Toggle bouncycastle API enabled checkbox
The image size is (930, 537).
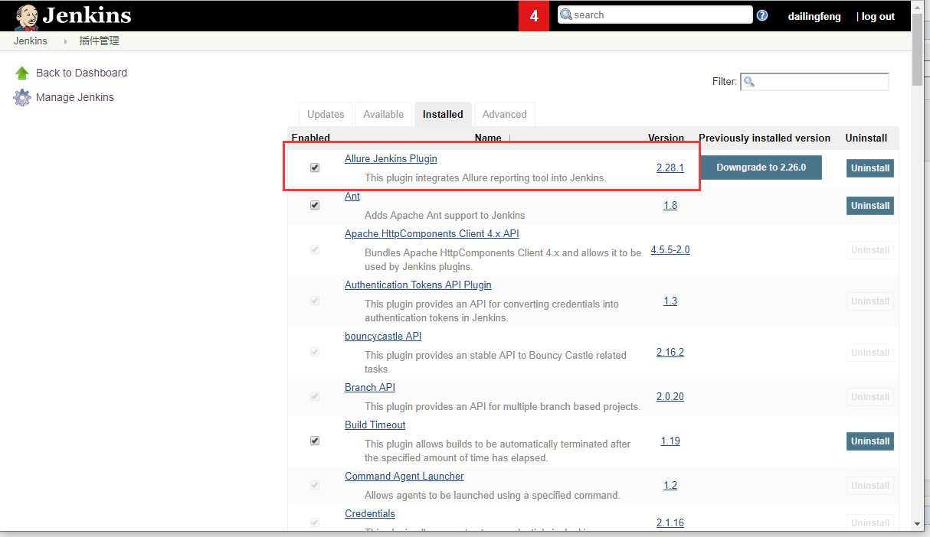[314, 352]
